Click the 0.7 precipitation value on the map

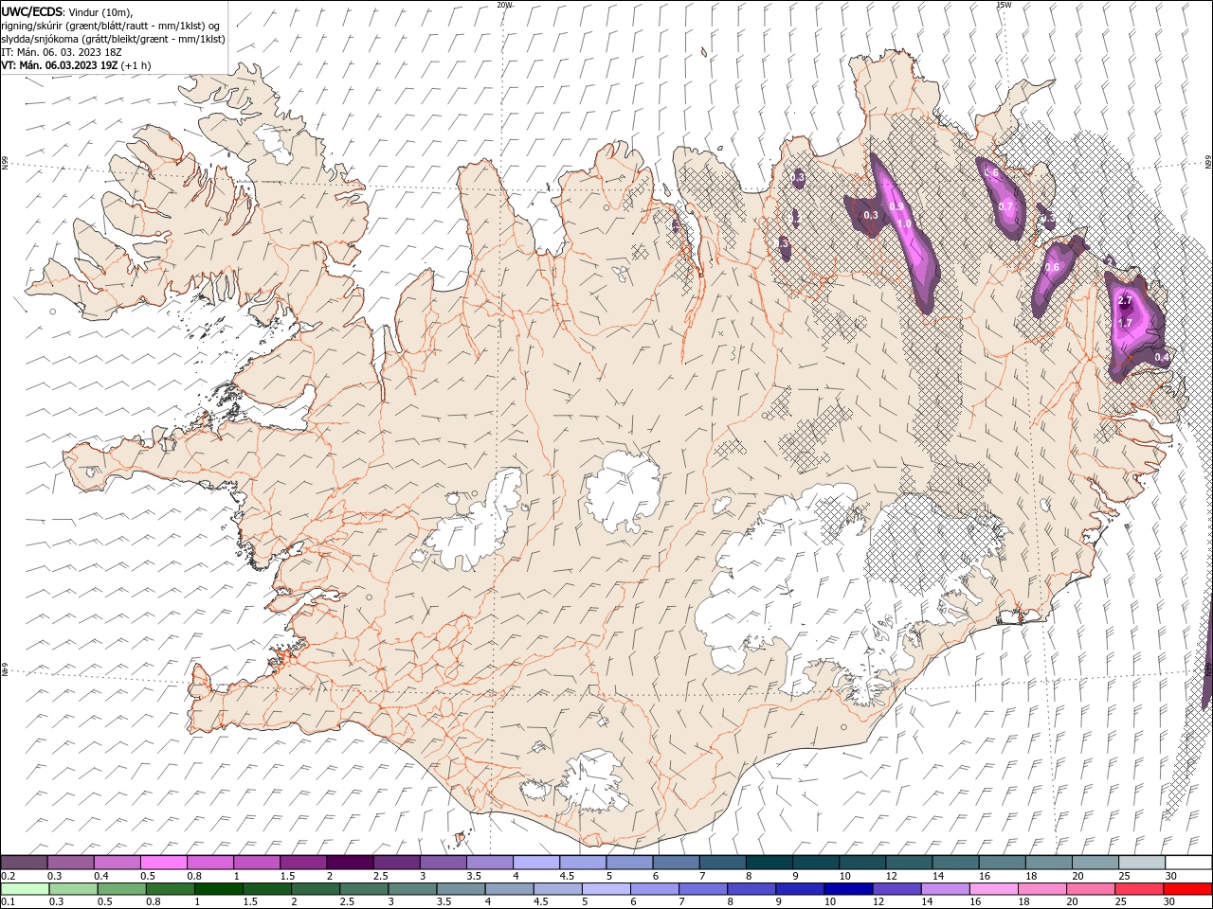coord(1005,206)
